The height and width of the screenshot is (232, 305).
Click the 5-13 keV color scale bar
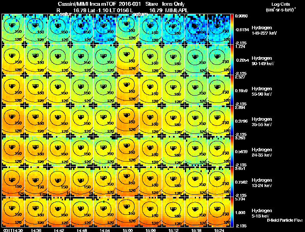coord(232,212)
